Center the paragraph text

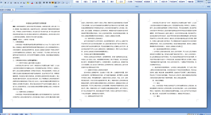47,3
